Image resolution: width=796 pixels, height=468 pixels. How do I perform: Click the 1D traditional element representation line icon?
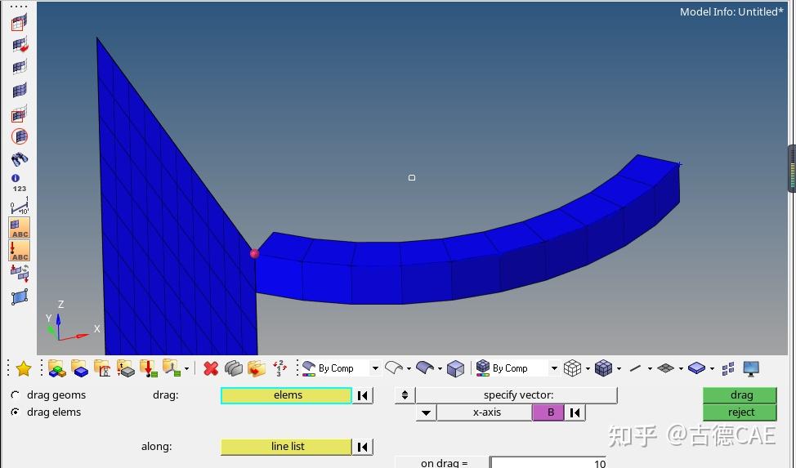coord(635,368)
